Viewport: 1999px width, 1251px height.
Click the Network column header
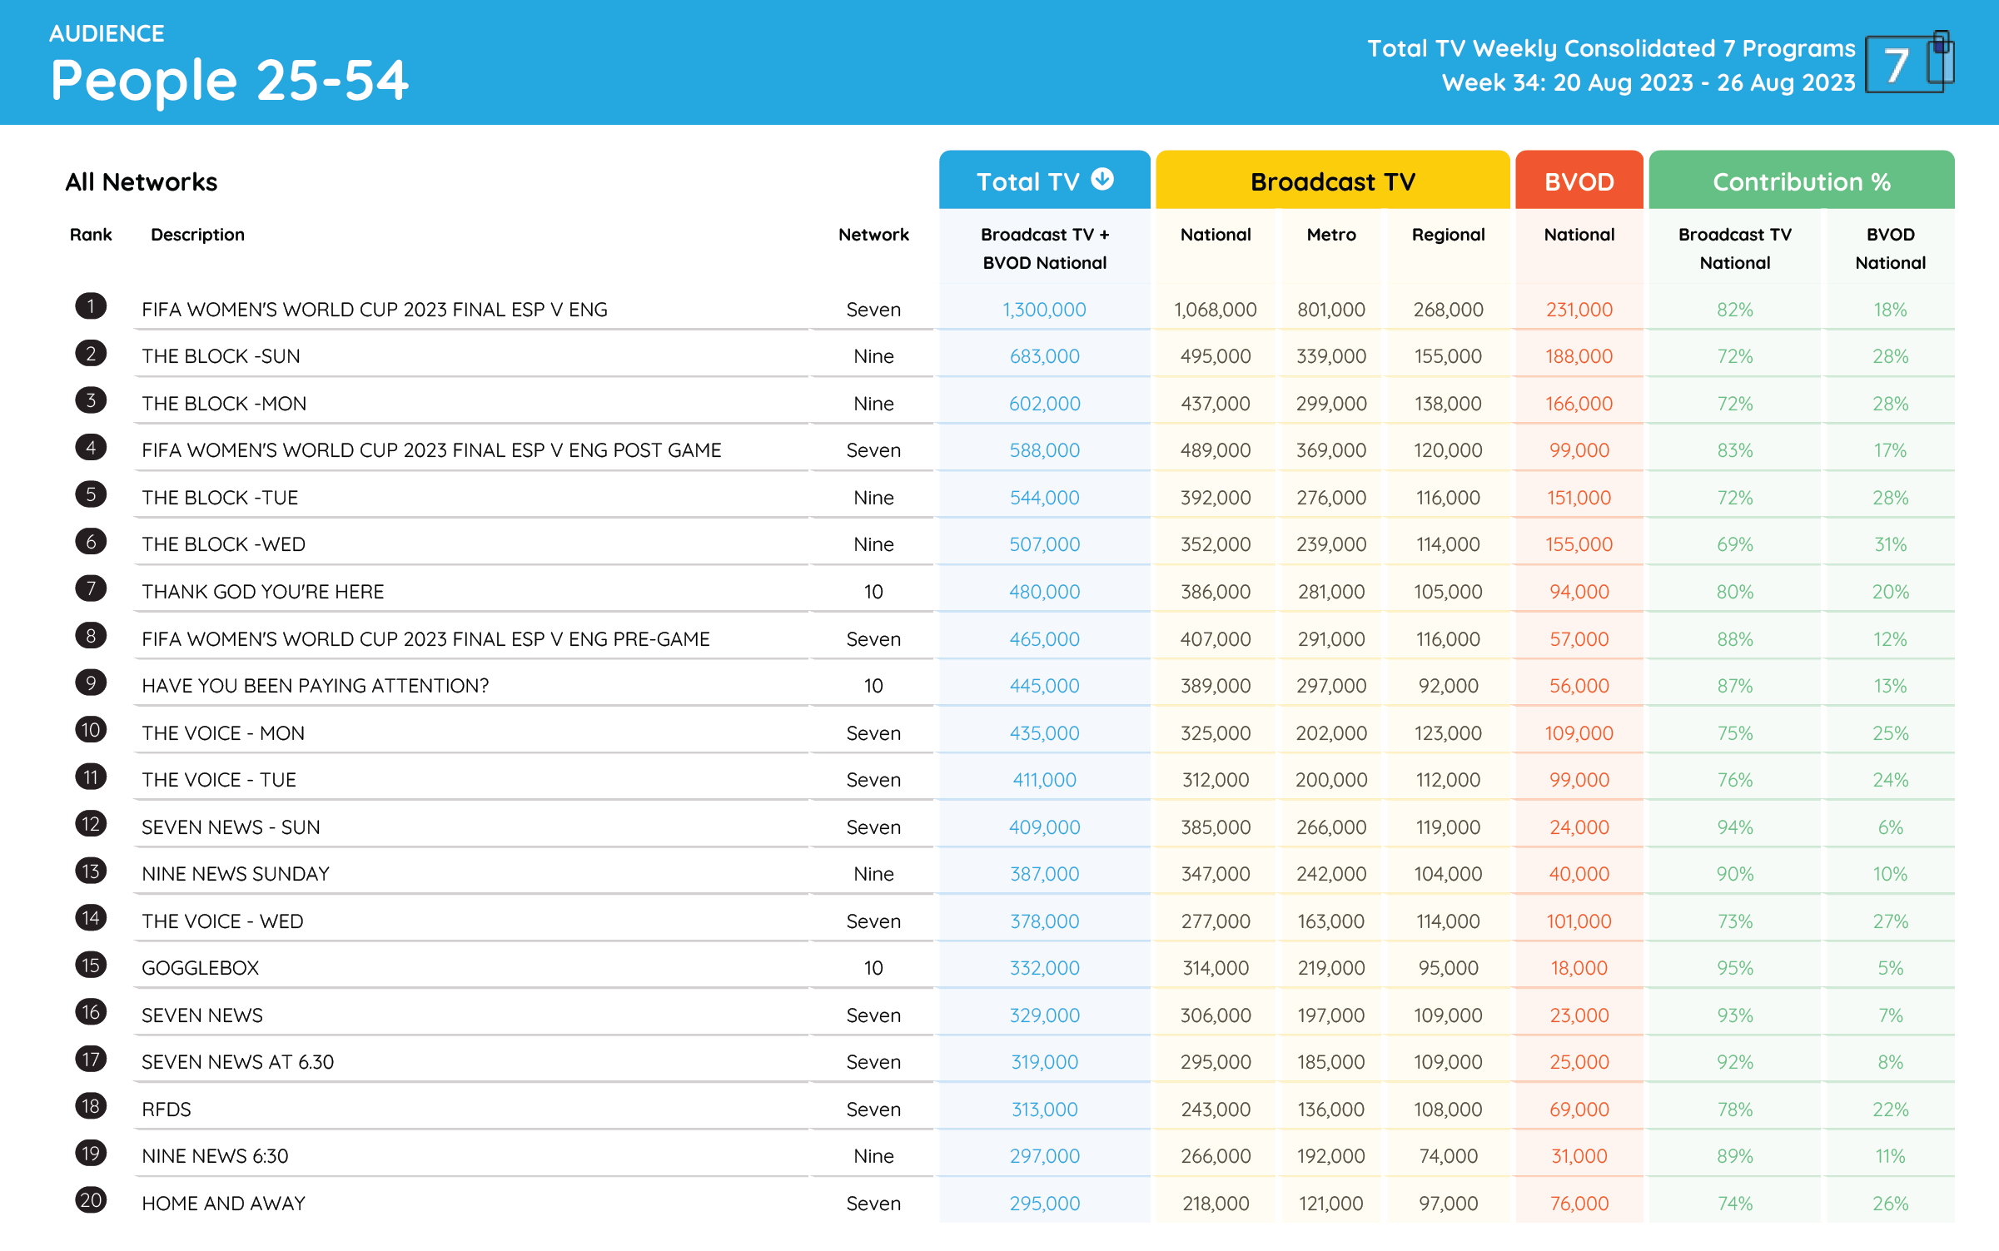[873, 235]
